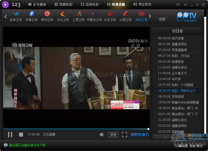The height and width of the screenshot is (151, 208).
Task: Mute audio with the speaker icon
Action: pyautogui.click(x=102, y=135)
